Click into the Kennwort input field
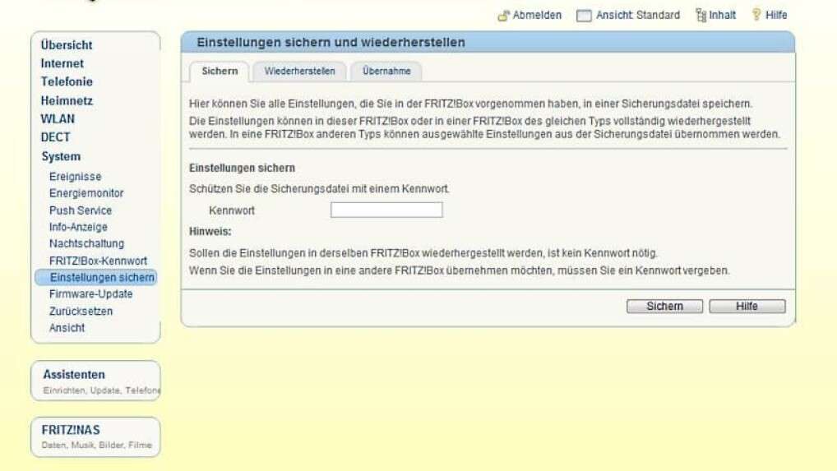The height and width of the screenshot is (471, 837). click(x=386, y=210)
